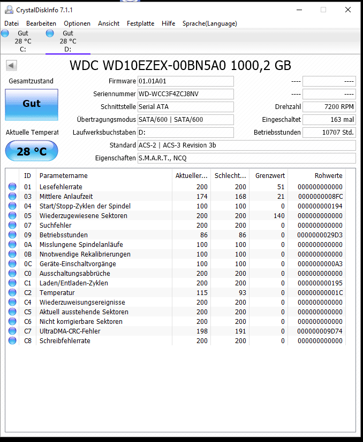The height and width of the screenshot is (442, 363).
Task: Click status orb for Mittlere Anlaufzeit row
Action: [12, 196]
